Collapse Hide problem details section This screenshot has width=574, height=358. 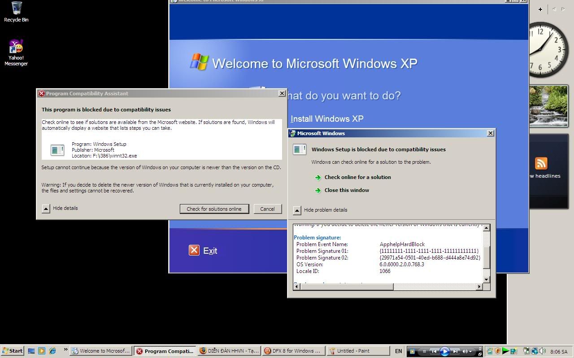click(x=297, y=210)
